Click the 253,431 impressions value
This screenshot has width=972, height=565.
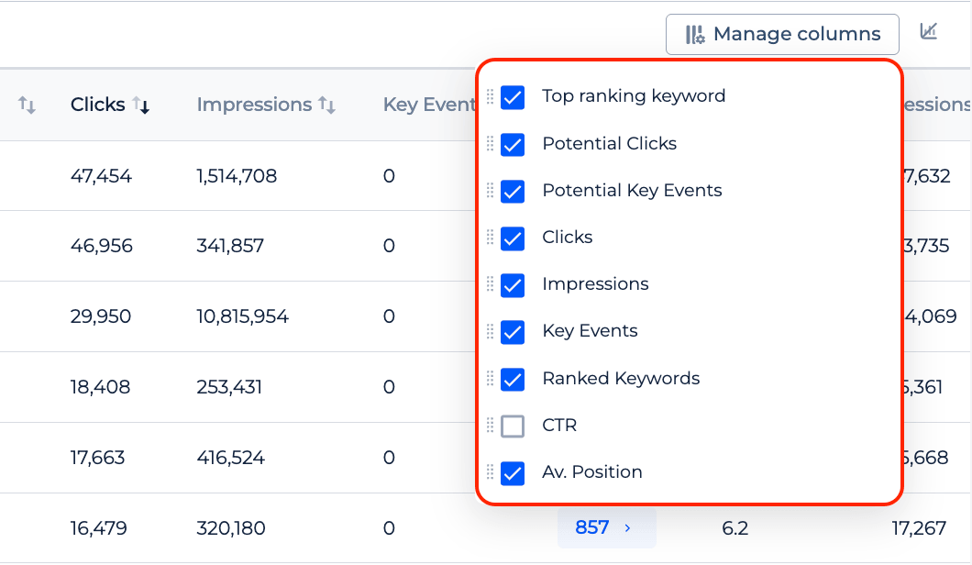(229, 388)
